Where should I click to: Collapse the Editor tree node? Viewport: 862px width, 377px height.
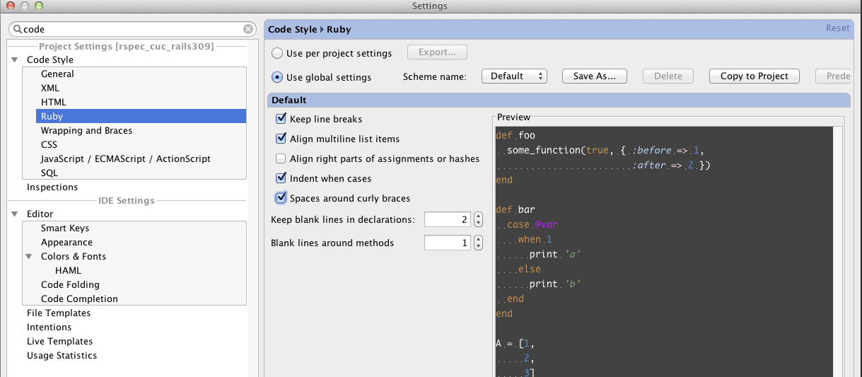tap(14, 214)
